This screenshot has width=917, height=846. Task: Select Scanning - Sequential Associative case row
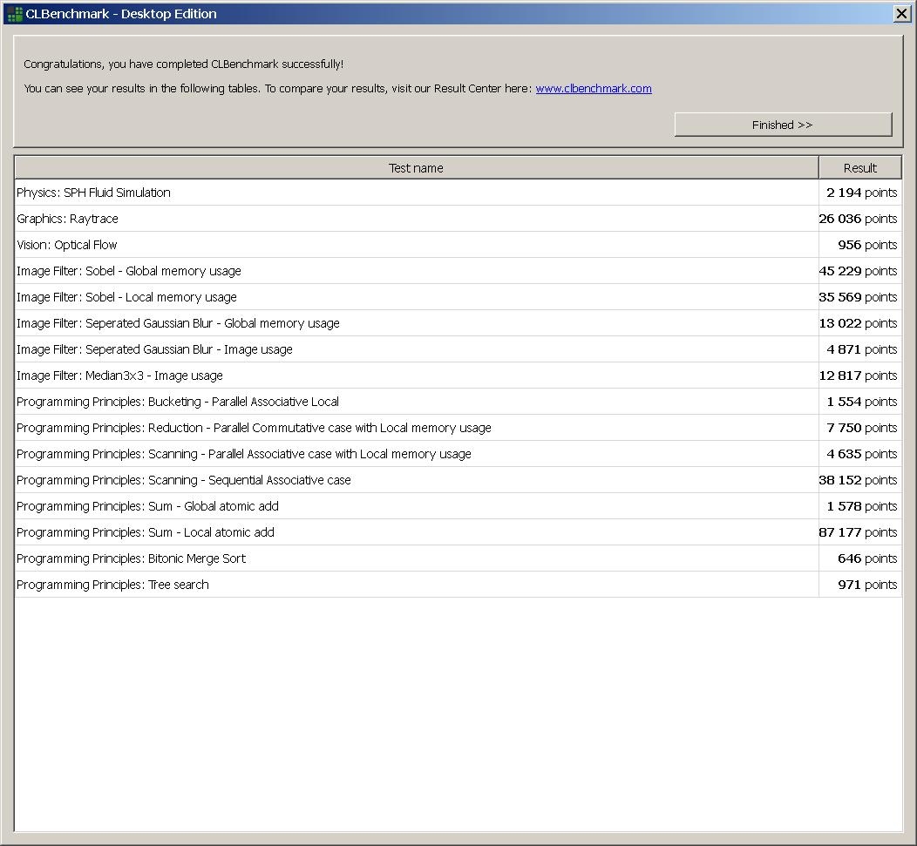458,480
